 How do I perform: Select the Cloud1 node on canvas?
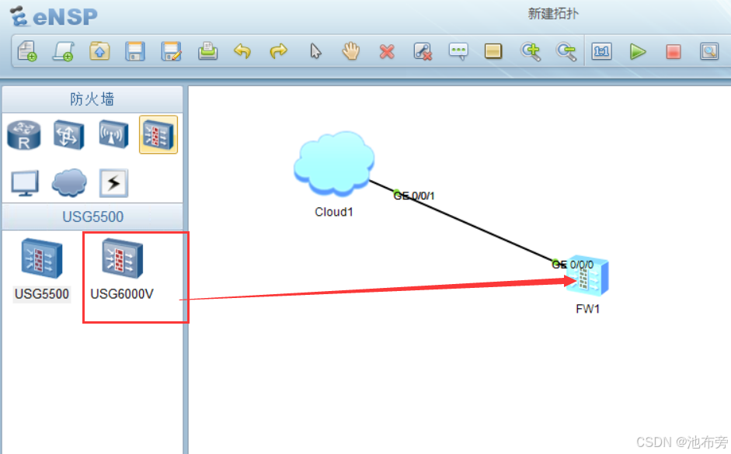pos(334,162)
